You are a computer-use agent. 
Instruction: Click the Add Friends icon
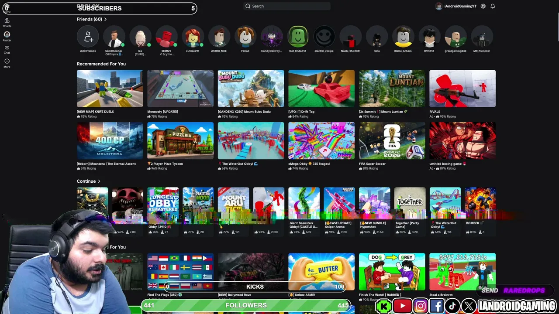pos(88,37)
